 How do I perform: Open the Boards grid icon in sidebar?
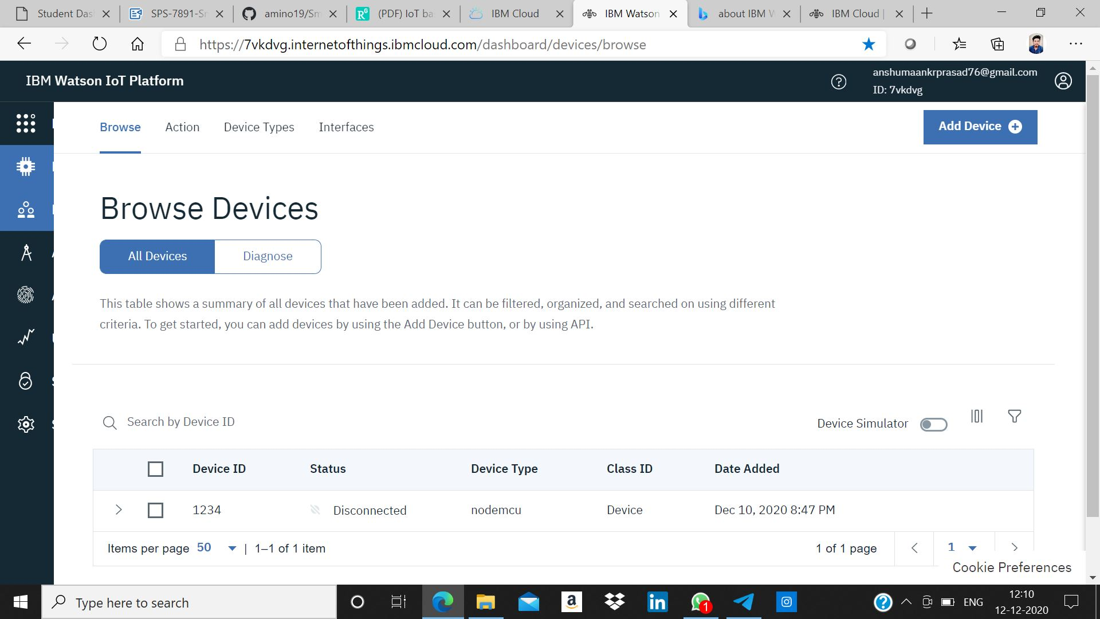[26, 123]
